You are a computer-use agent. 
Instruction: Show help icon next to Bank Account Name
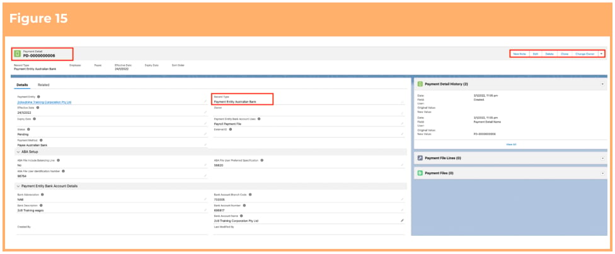241,216
